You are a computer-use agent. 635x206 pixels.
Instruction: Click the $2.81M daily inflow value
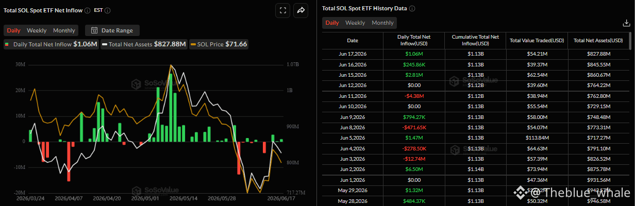413,75
